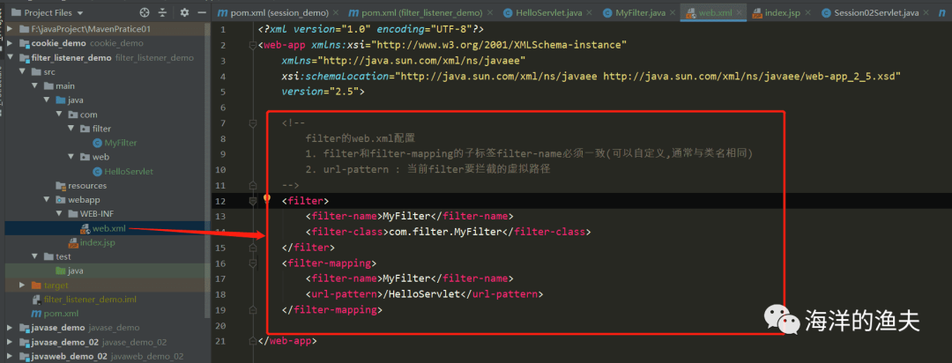Open the project panel settings gear

pyautogui.click(x=184, y=12)
